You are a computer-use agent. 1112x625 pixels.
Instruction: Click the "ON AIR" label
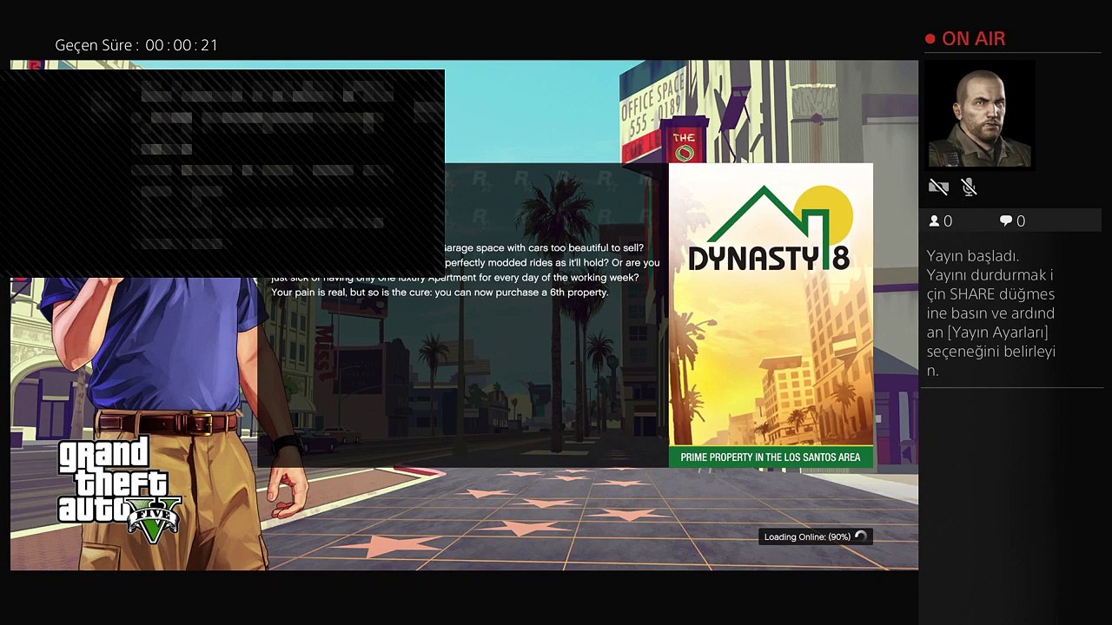974,39
